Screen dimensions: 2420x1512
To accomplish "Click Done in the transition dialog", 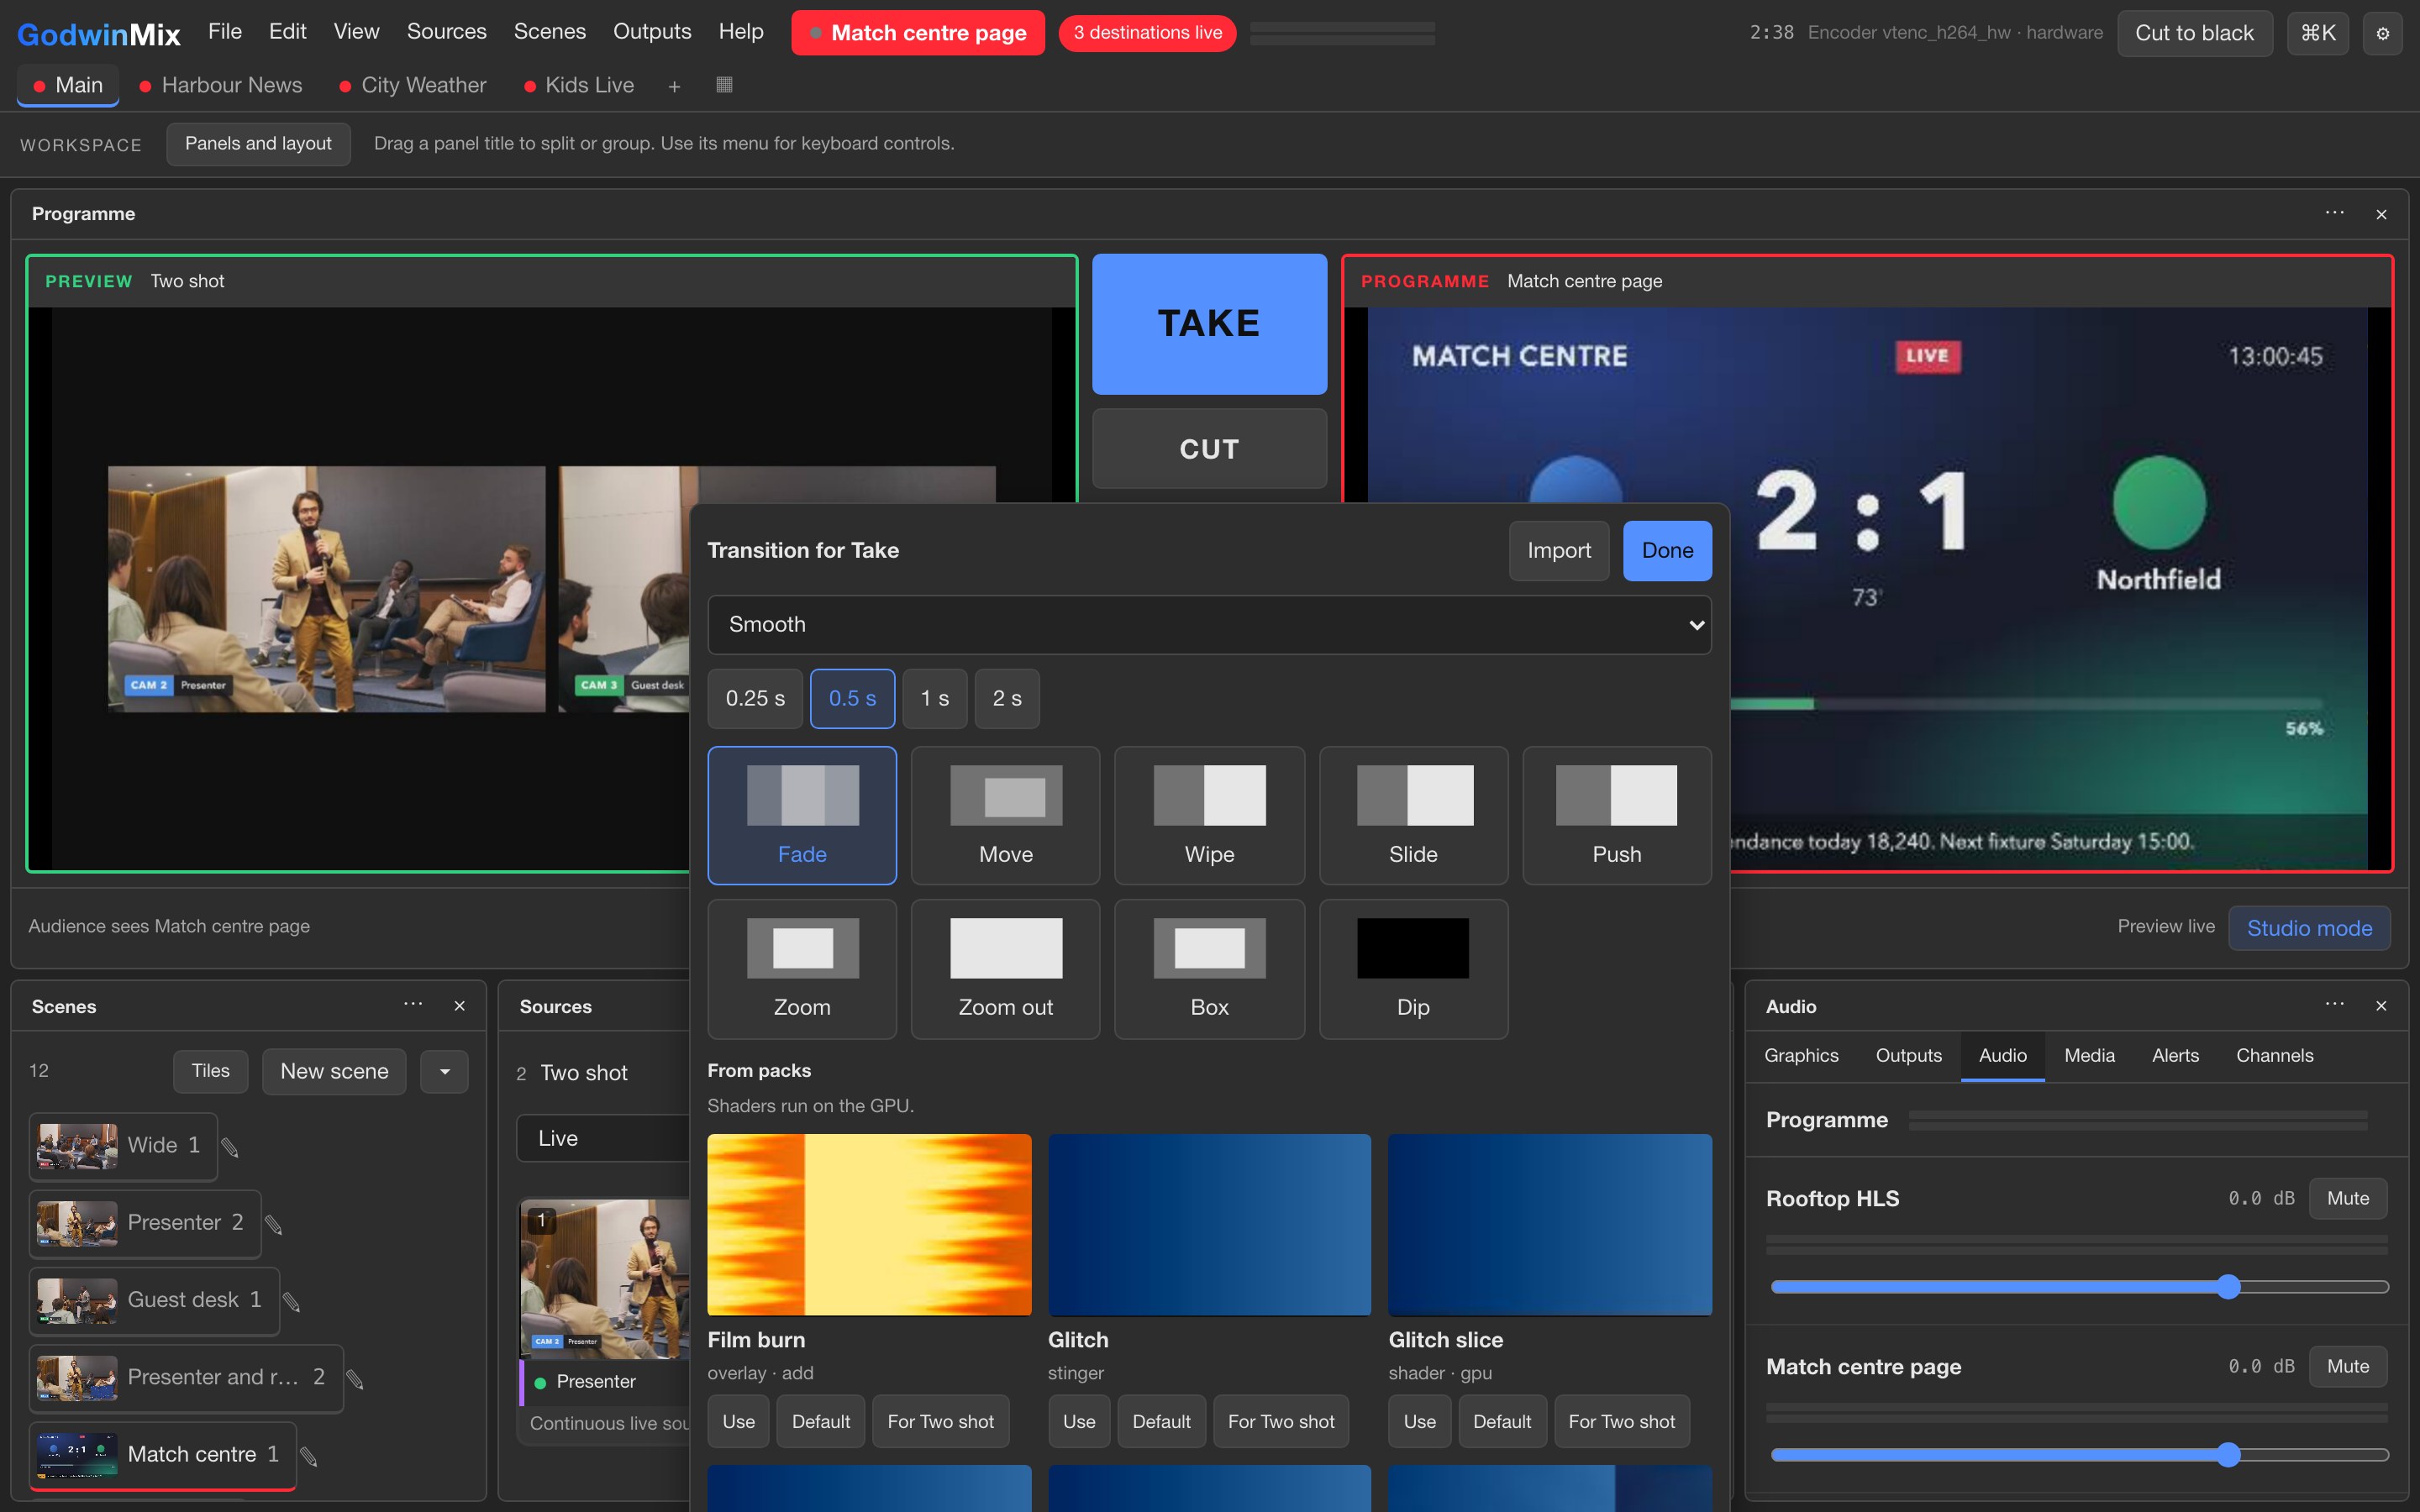I will click(x=1667, y=551).
